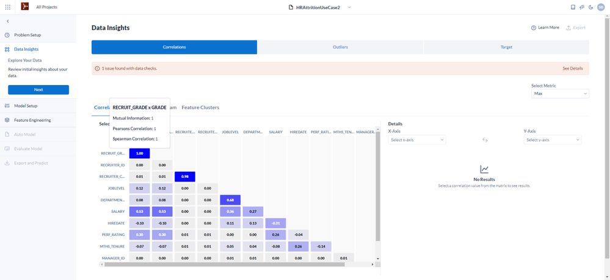
Task: Open the SB user avatar
Action: click(601, 7)
